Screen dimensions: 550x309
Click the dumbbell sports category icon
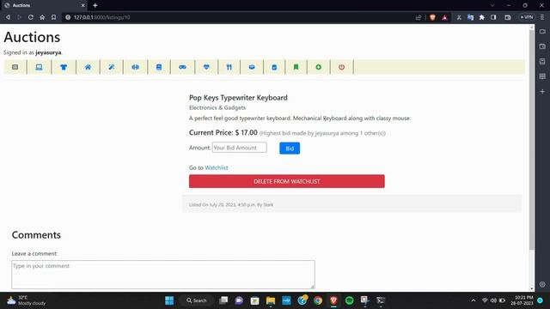(x=136, y=67)
